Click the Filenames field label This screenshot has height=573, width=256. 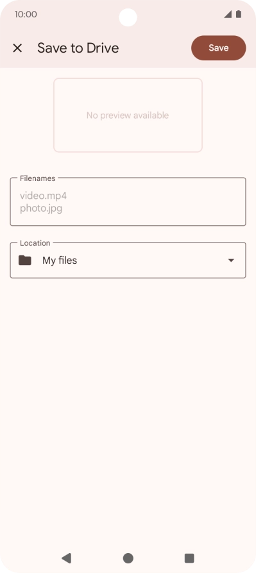pos(38,178)
